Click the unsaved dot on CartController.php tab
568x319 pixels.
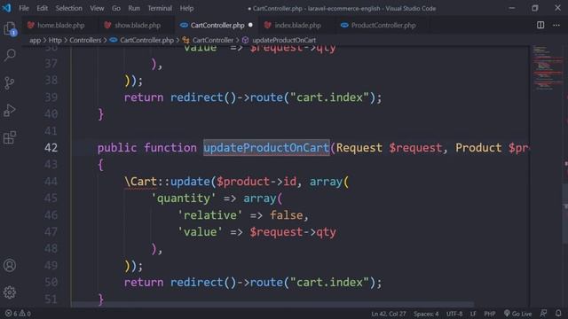point(250,25)
